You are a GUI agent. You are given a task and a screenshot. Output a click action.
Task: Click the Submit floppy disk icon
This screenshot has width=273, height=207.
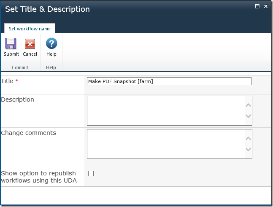coord(11,44)
